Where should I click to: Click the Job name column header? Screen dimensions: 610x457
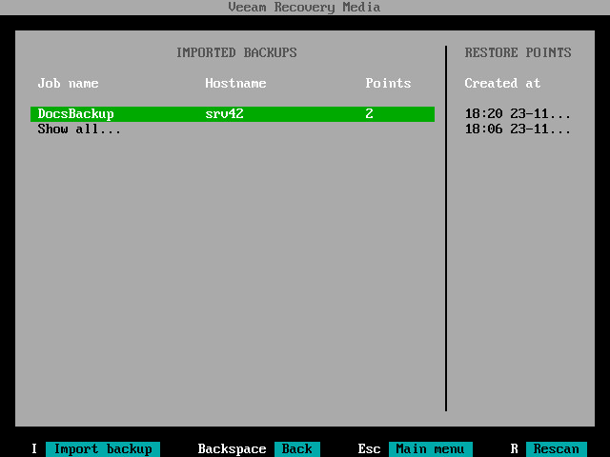click(68, 83)
